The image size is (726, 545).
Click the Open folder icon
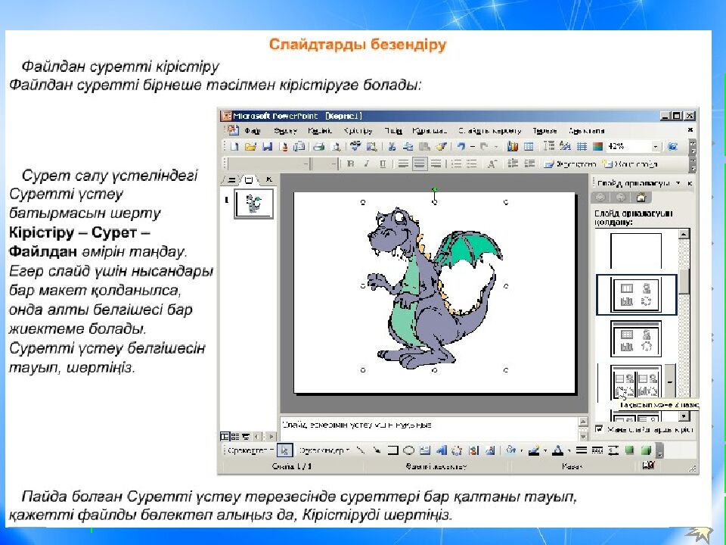click(x=250, y=147)
